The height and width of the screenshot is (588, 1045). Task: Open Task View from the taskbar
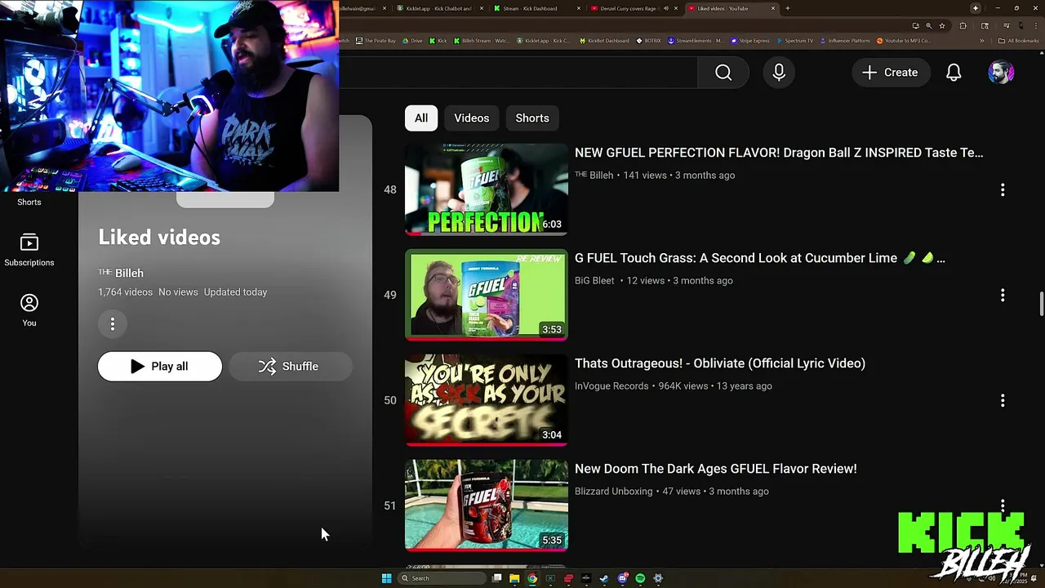click(x=496, y=578)
